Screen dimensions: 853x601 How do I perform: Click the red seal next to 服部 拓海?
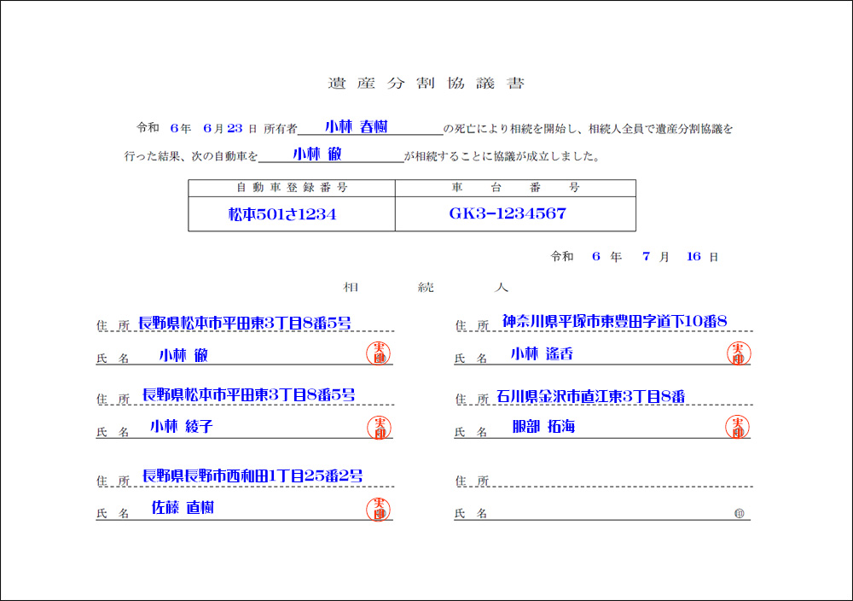click(x=738, y=427)
